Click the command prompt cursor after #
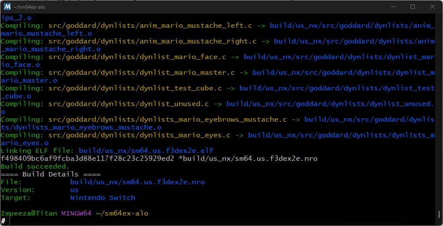Viewport: 443px width, 226px height. (10, 221)
